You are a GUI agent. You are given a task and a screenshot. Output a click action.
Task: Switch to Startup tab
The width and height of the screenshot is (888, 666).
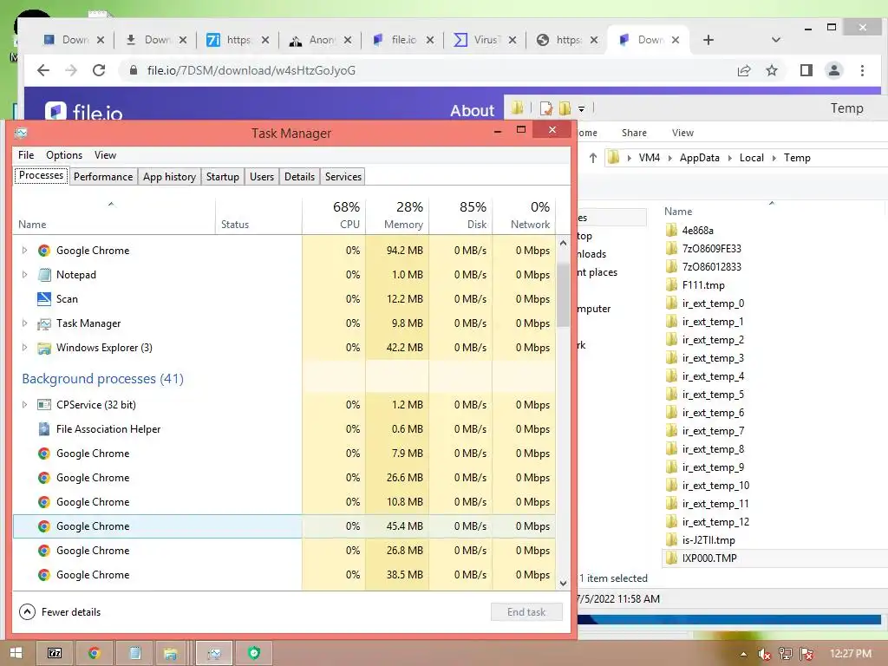tap(223, 177)
